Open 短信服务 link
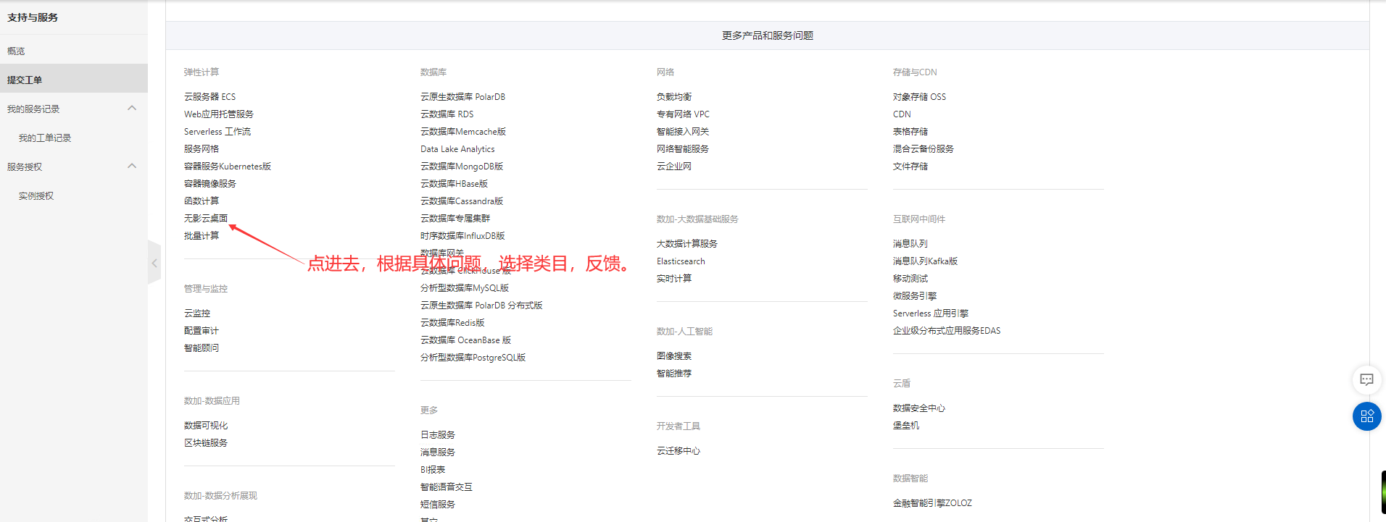The width and height of the screenshot is (1386, 522). click(x=438, y=504)
